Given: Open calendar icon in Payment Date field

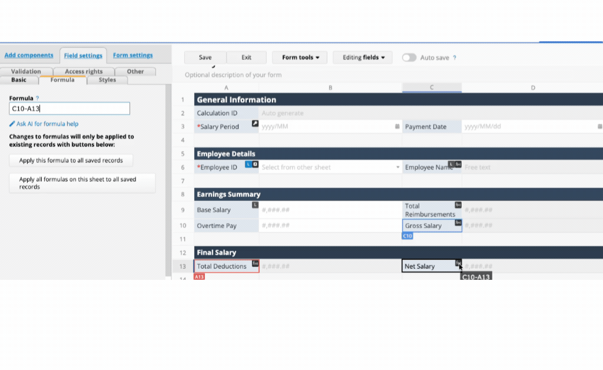Looking at the screenshot, I should click(600, 127).
